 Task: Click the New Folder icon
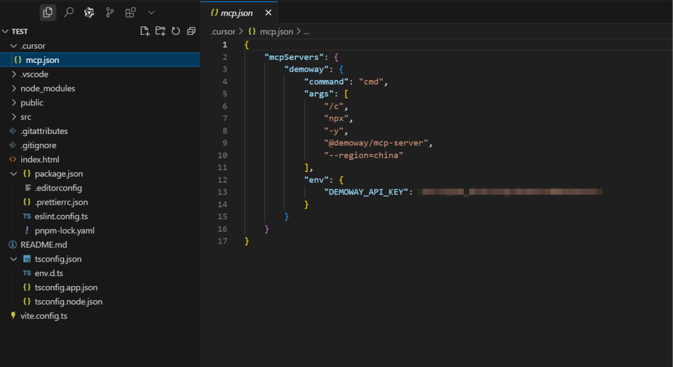click(160, 31)
